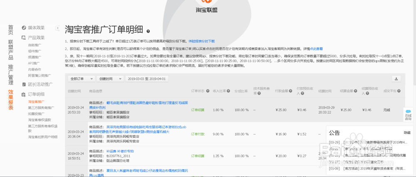Viewport: 416px width, 177px height.
Task: Open the 夏目友人帐猫咪老师 product link
Action: click(x=138, y=173)
